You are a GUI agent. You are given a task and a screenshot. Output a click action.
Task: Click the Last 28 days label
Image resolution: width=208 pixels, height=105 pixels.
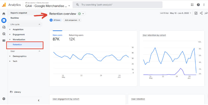point(164,13)
